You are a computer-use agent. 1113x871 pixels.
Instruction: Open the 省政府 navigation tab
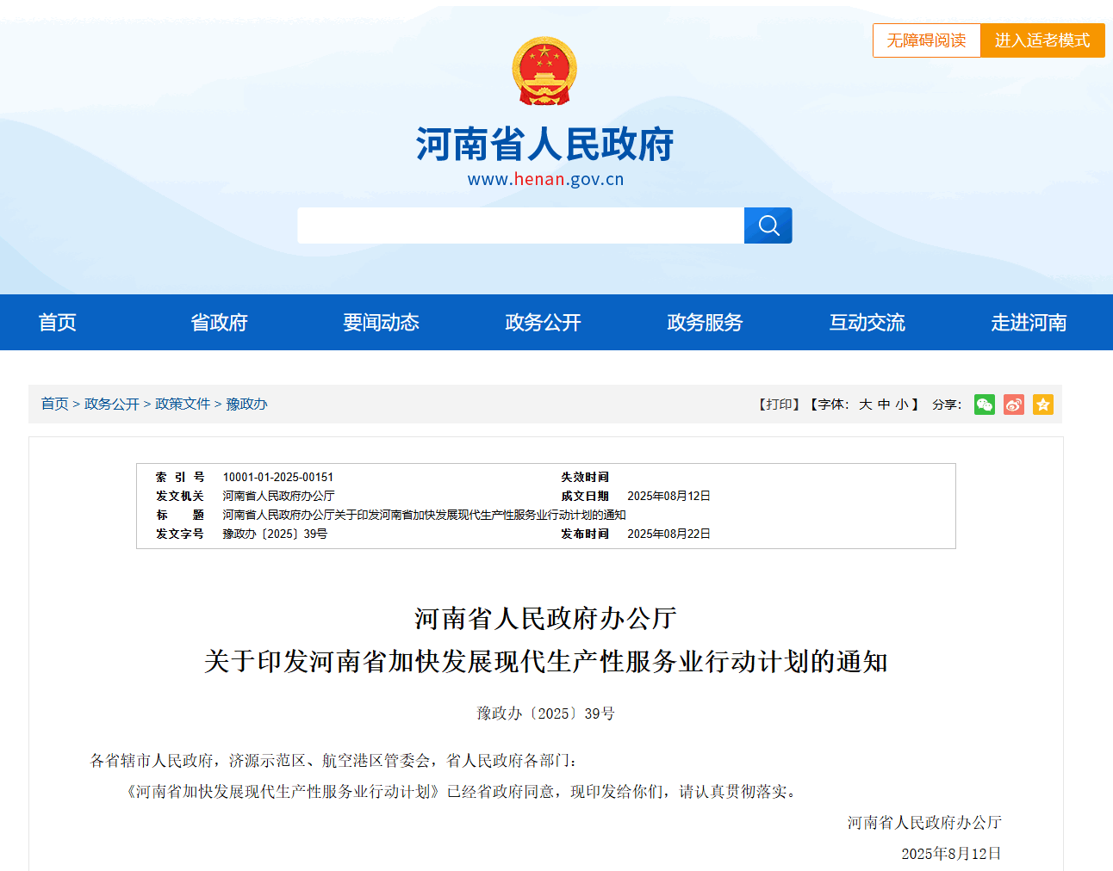pos(219,323)
